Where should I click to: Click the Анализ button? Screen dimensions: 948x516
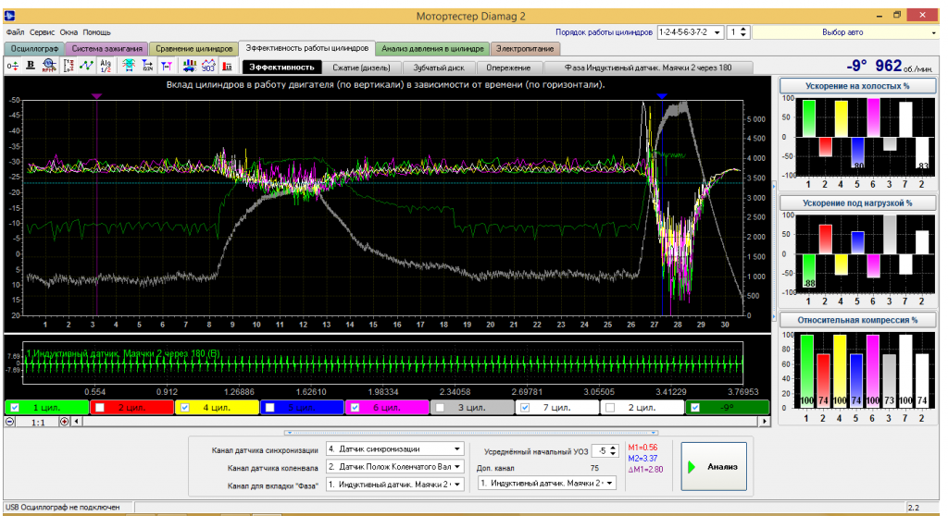714,466
